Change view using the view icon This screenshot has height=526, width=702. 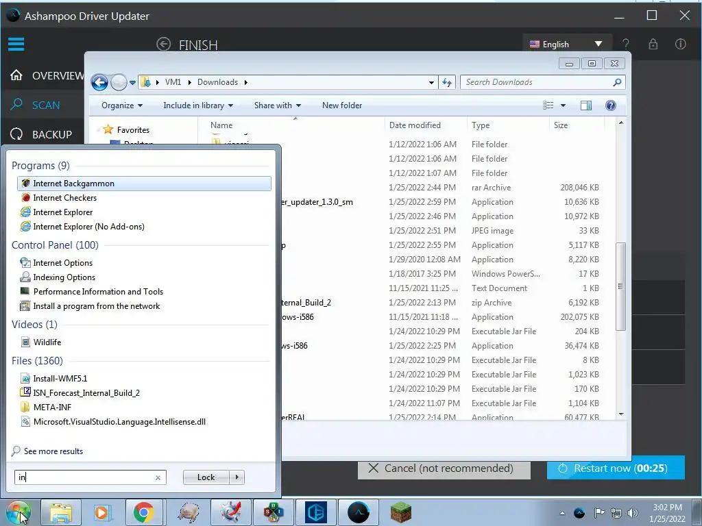click(x=548, y=105)
